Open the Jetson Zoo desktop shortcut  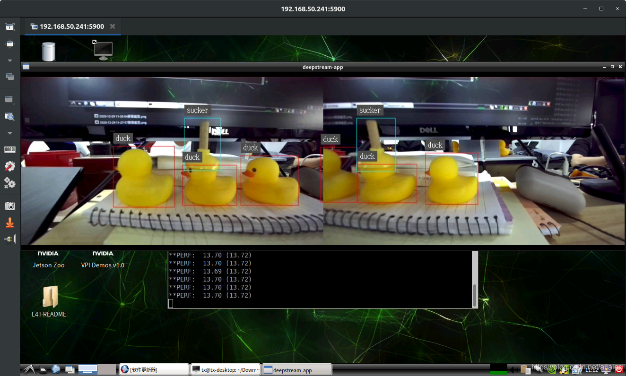pos(49,260)
